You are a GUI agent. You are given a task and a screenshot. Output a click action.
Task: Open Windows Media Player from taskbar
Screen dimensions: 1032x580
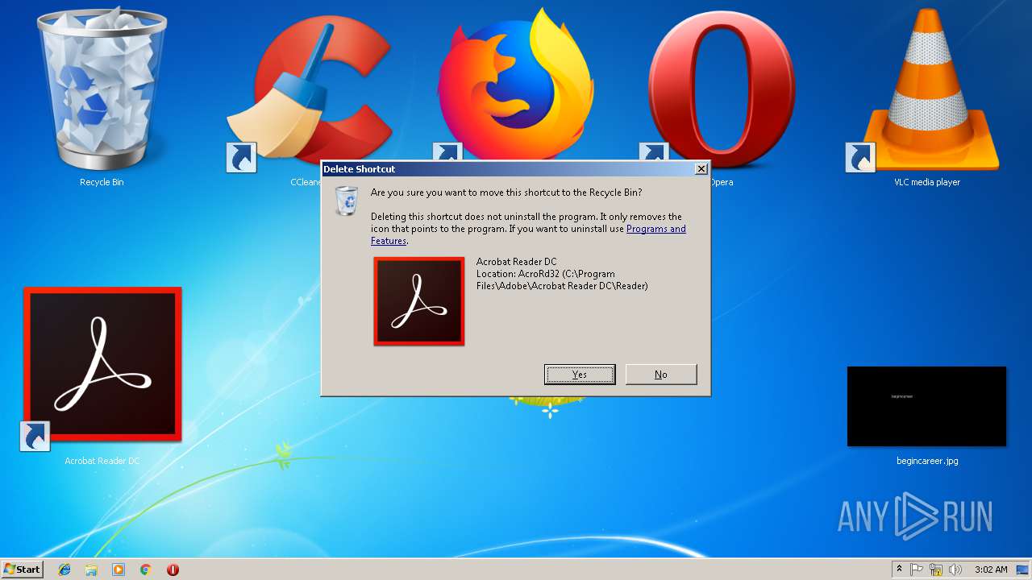click(x=119, y=570)
